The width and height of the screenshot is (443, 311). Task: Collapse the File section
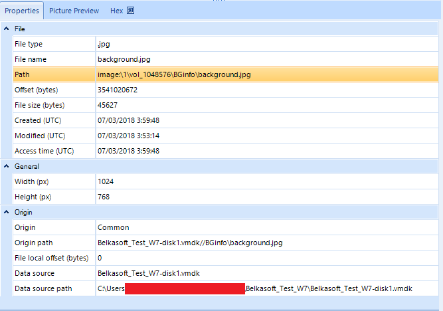7,29
